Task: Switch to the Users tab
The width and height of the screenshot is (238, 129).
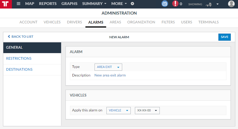Action: (x=187, y=22)
